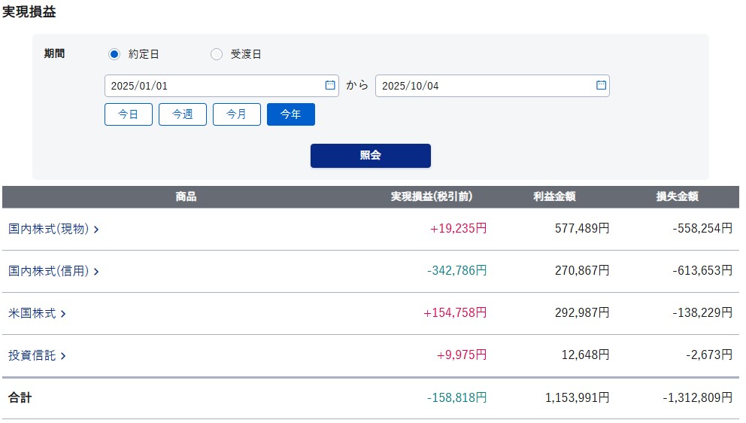Image resolution: width=746 pixels, height=423 pixels.
Task: Click the 損失金額 column header
Action: [x=677, y=197]
